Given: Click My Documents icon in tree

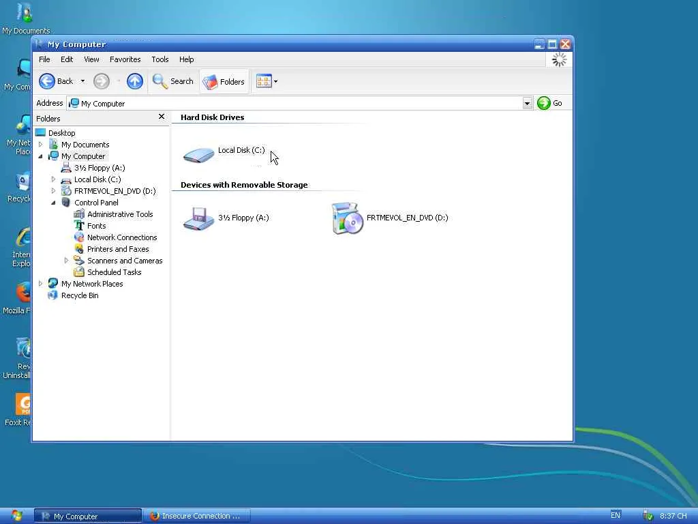Looking at the screenshot, I should click(53, 145).
